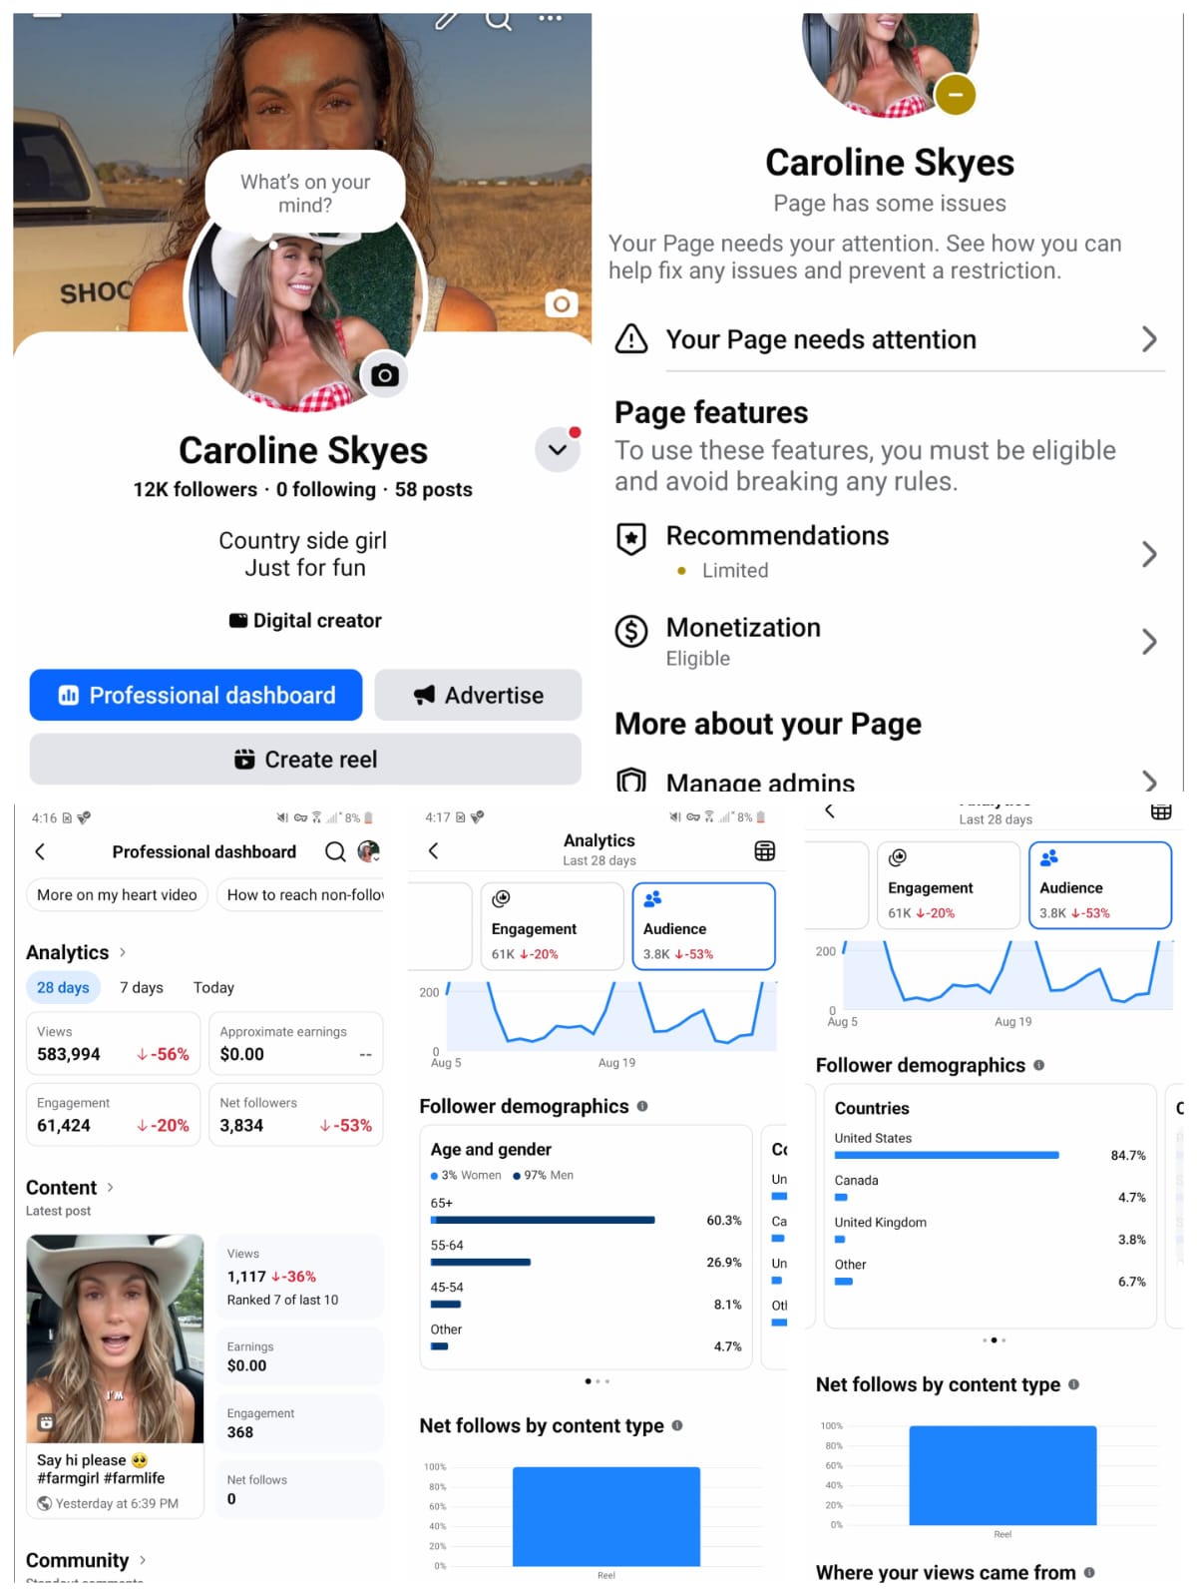Click the Monetization dollar icon
Screen dimensions: 1197x1596
coord(631,631)
